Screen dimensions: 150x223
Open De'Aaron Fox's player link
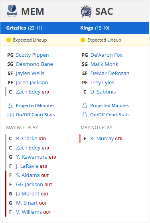(x=107, y=55)
